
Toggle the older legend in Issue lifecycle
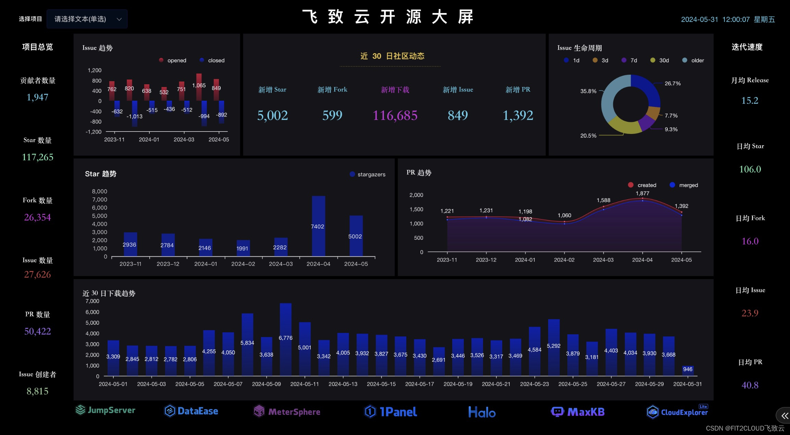[693, 60]
